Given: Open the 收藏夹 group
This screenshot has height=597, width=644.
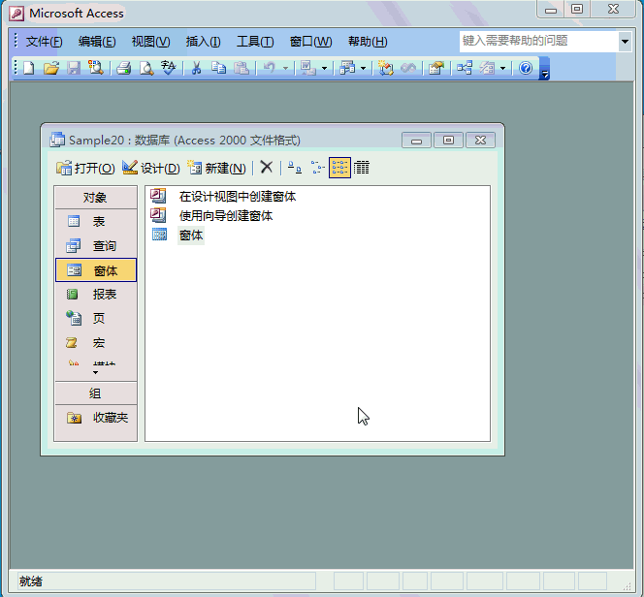Looking at the screenshot, I should point(96,418).
